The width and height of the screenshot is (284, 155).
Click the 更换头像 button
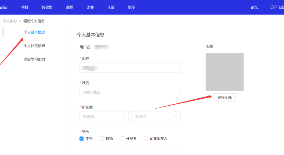[224, 97]
